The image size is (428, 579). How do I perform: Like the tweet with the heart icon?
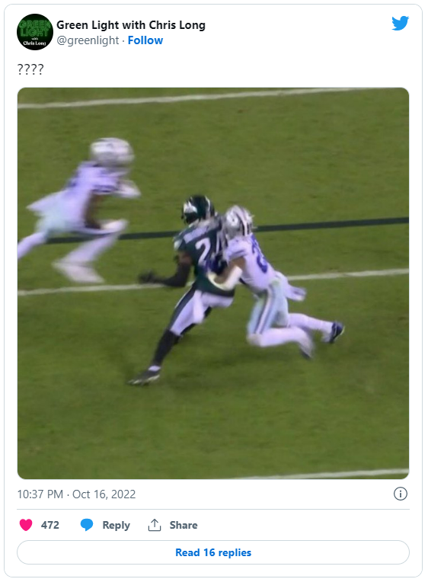coord(26,525)
